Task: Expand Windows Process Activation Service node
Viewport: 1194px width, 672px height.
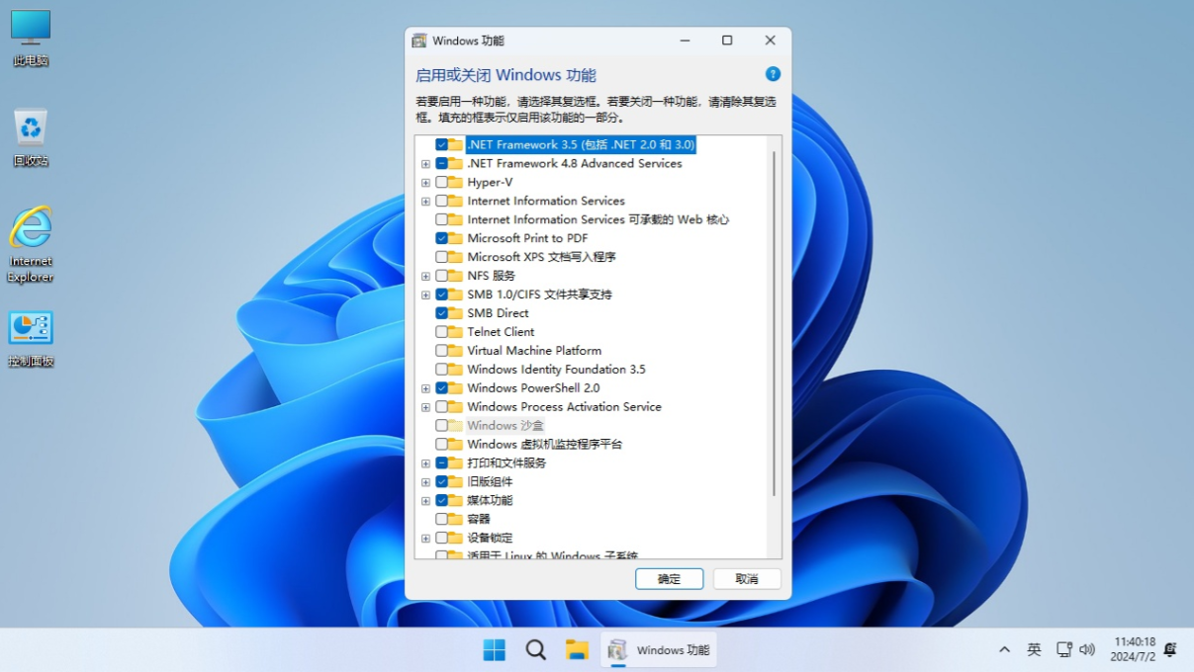Action: pos(425,407)
